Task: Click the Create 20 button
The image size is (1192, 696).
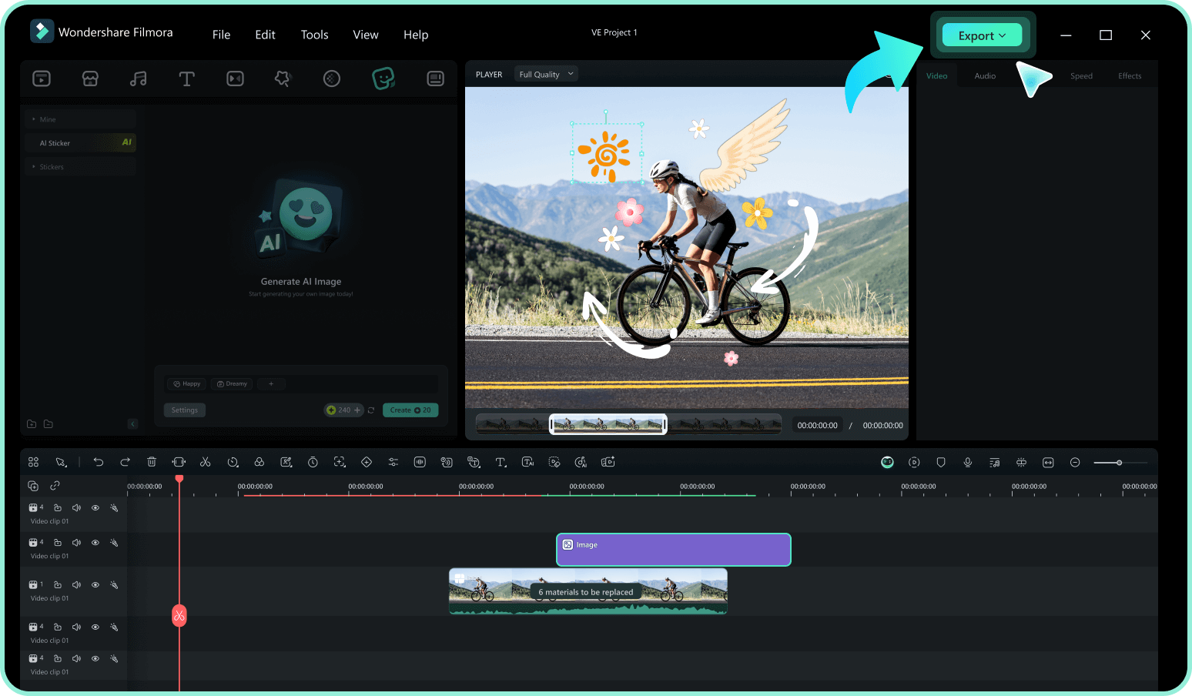Action: click(410, 410)
